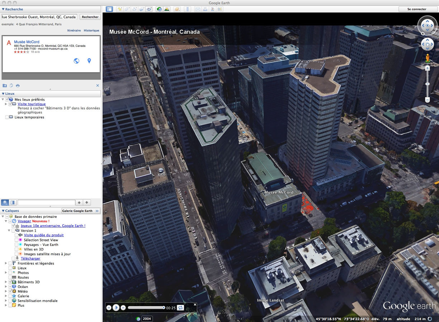Disable the Bâtiments 3D layer checkbox
The height and width of the screenshot is (322, 439).
pos(10,282)
